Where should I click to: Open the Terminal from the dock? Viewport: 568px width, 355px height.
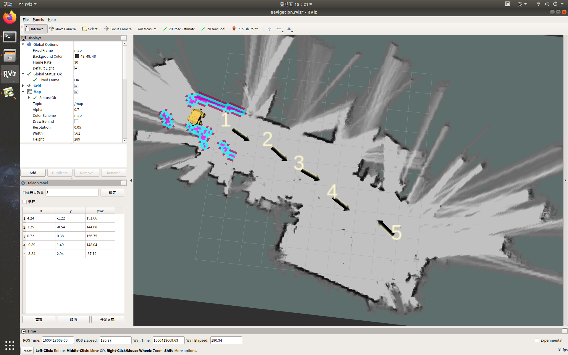10,37
